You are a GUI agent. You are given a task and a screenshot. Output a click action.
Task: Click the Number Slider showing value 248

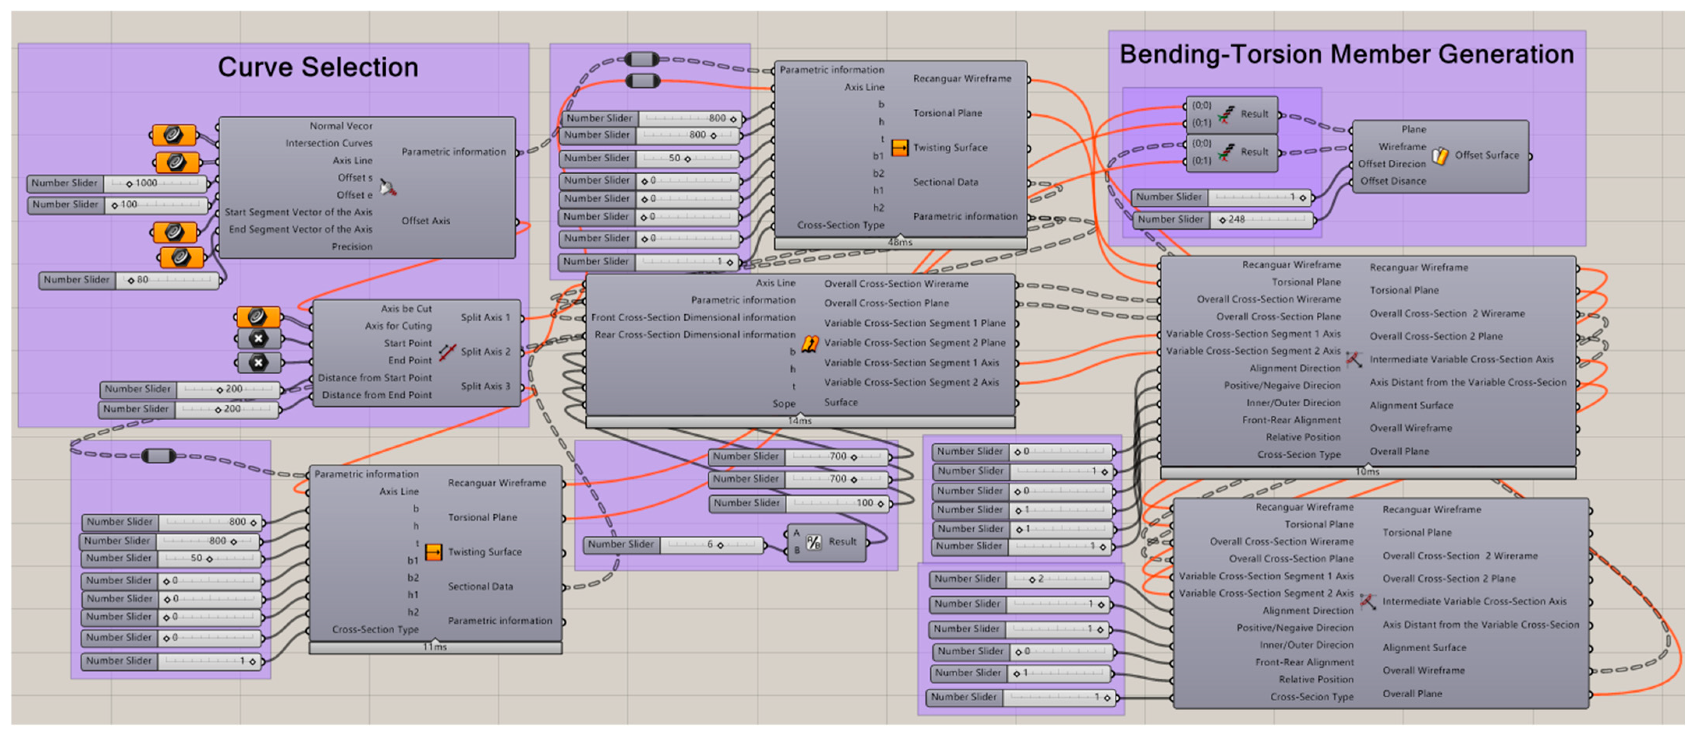point(1224,219)
